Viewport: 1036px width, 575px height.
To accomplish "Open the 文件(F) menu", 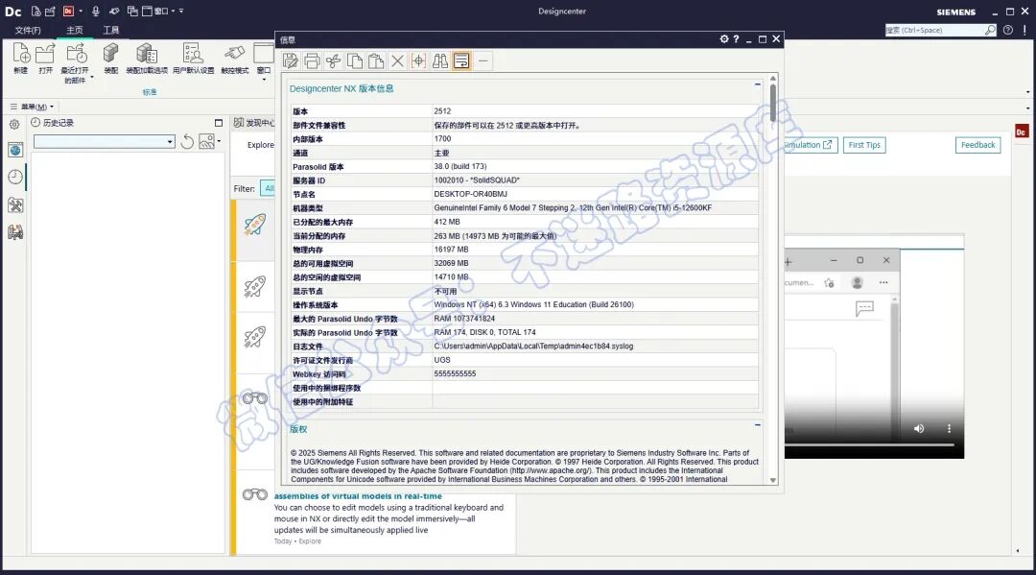I will pyautogui.click(x=28, y=31).
